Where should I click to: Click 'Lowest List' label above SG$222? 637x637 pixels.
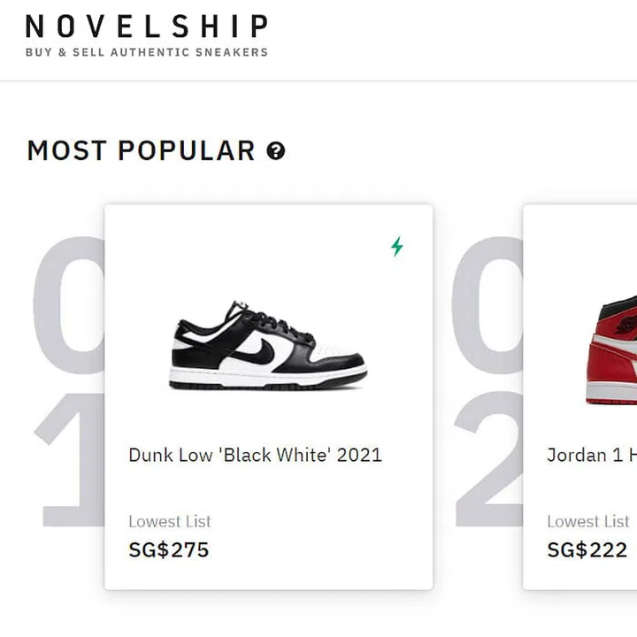point(587,522)
